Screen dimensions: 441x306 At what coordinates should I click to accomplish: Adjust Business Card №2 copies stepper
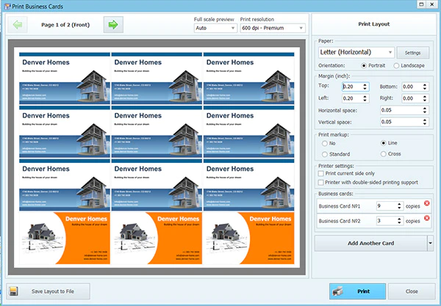click(399, 221)
